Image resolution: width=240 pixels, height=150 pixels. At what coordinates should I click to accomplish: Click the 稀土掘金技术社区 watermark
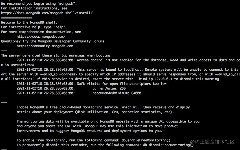click(214, 142)
